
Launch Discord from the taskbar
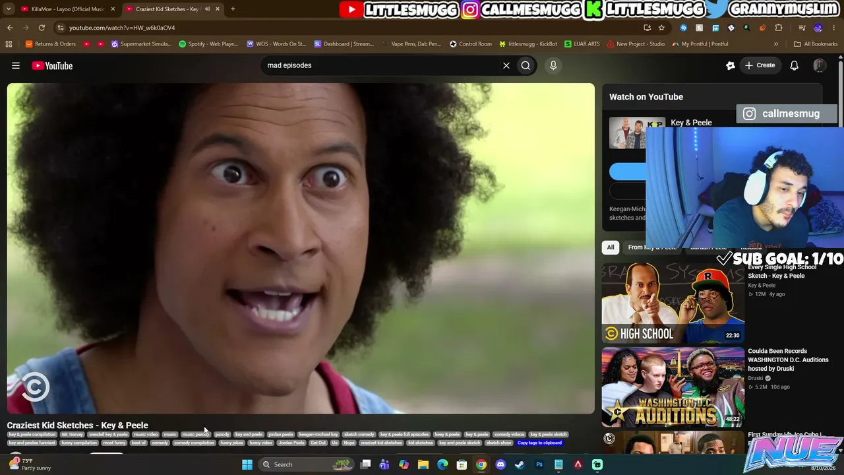pos(500,464)
